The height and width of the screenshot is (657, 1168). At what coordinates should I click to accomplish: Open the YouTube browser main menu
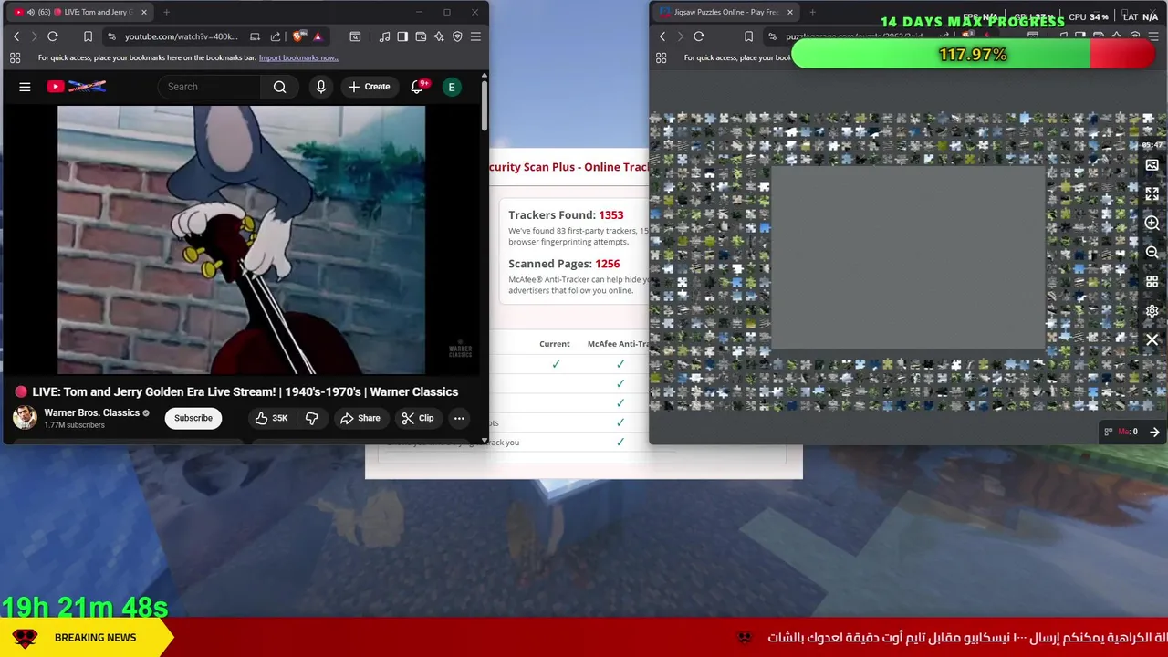coord(475,36)
